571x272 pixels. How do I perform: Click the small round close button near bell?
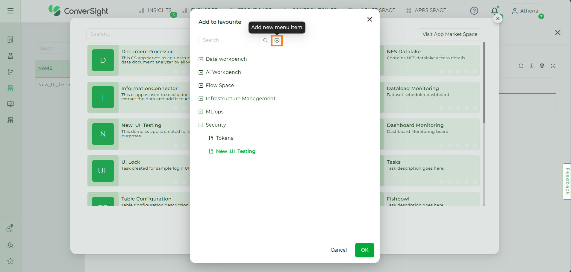(498, 19)
